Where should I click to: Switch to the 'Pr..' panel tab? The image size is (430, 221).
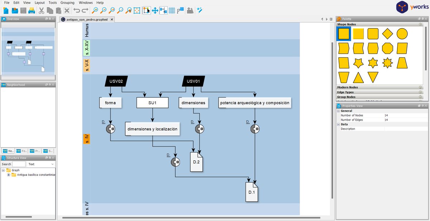pyautogui.click(x=35, y=151)
